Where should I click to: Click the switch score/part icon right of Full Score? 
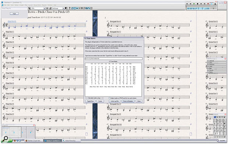66,8
